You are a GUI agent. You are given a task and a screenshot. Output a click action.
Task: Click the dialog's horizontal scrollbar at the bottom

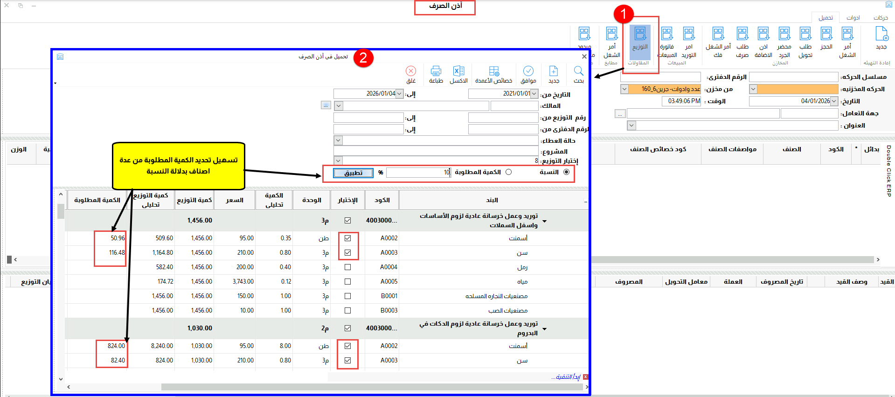click(x=326, y=387)
